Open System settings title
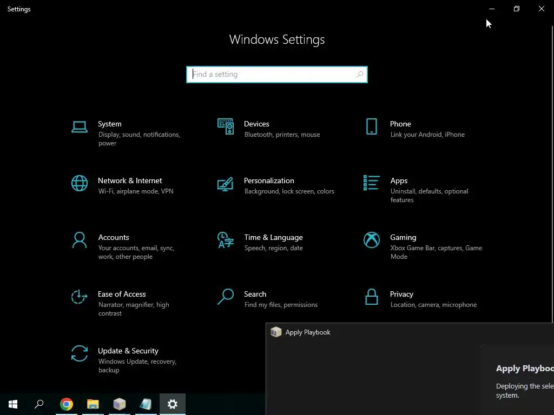The width and height of the screenshot is (554, 415). 109,124
